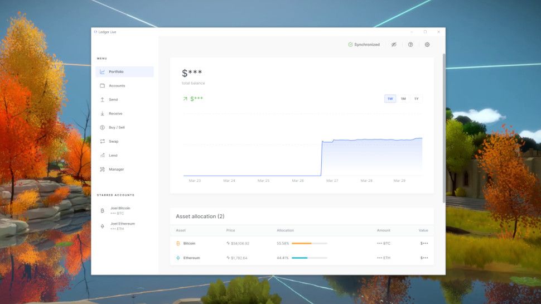Open Manager from the sidebar
The width and height of the screenshot is (541, 304).
coord(124,170)
